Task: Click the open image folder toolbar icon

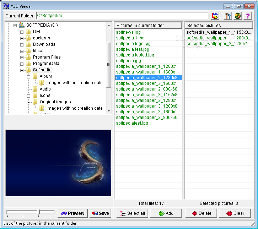Action: click(215, 16)
